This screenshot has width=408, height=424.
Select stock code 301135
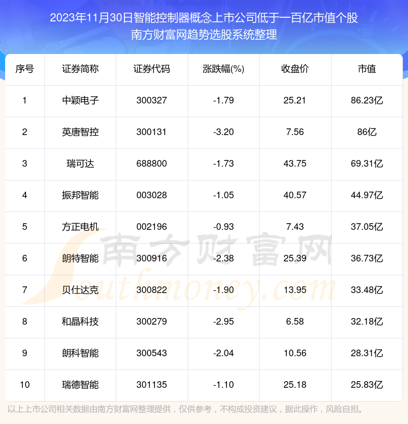(x=152, y=385)
